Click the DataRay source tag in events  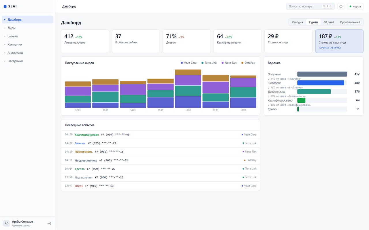pos(250,160)
